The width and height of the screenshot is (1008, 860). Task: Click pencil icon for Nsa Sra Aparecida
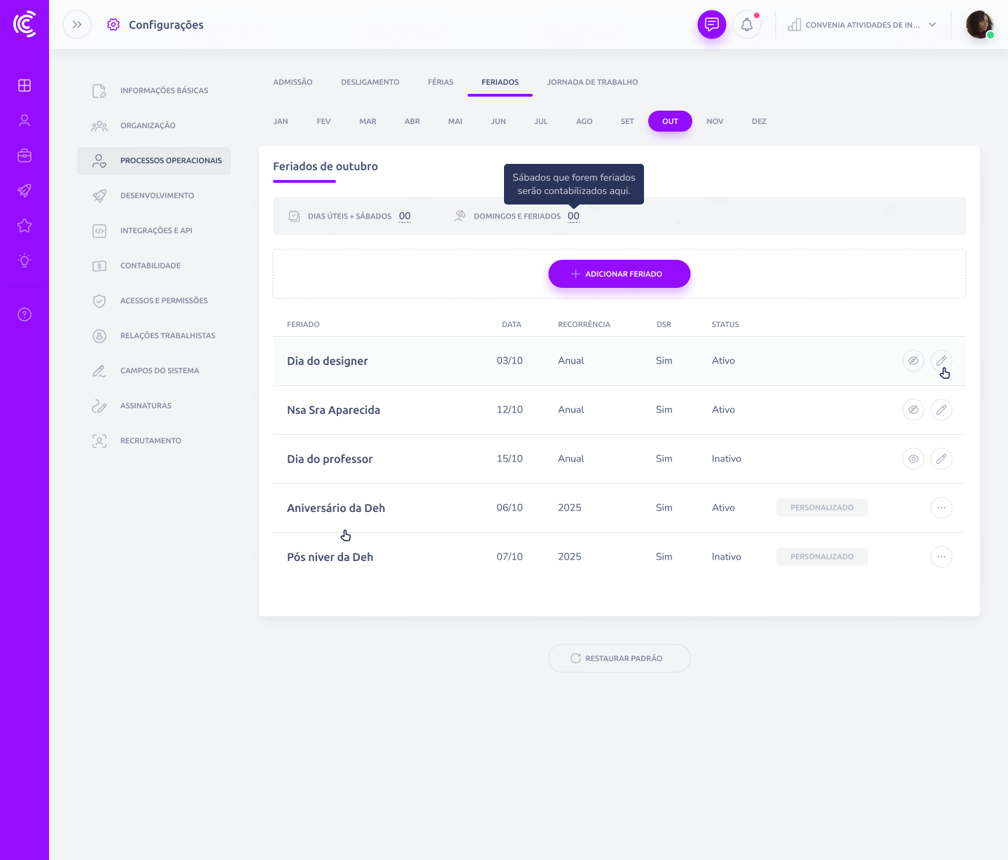[941, 410]
